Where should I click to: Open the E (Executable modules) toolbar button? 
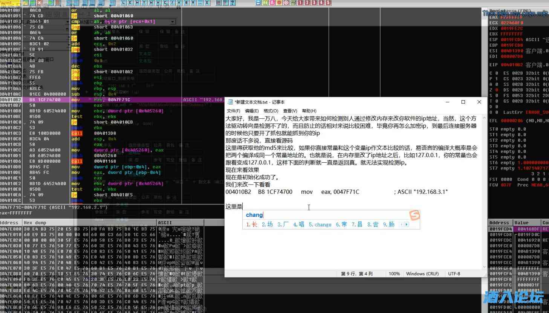130,3
